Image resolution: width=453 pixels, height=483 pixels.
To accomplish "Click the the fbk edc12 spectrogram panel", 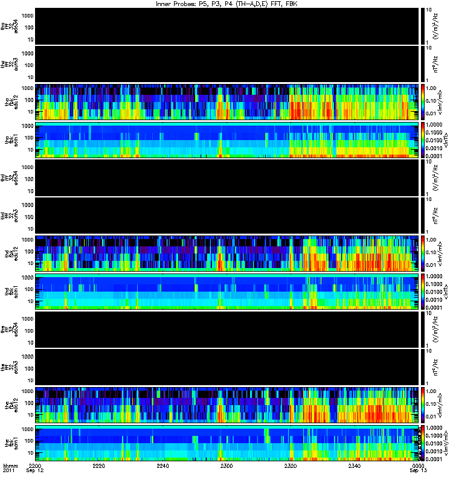I will (227, 405).
